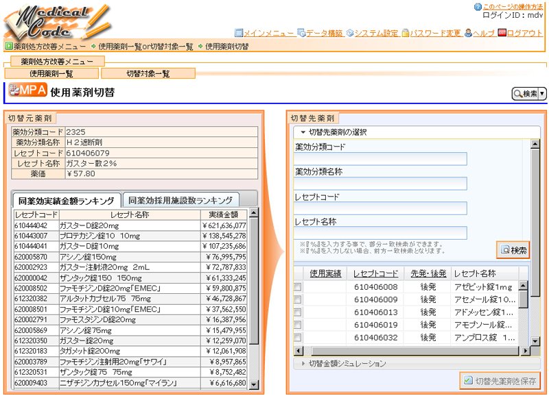Select ranking row ザンタック錠150 150mg
Image resolution: width=549 pixels, height=396 pixels.
130,278
